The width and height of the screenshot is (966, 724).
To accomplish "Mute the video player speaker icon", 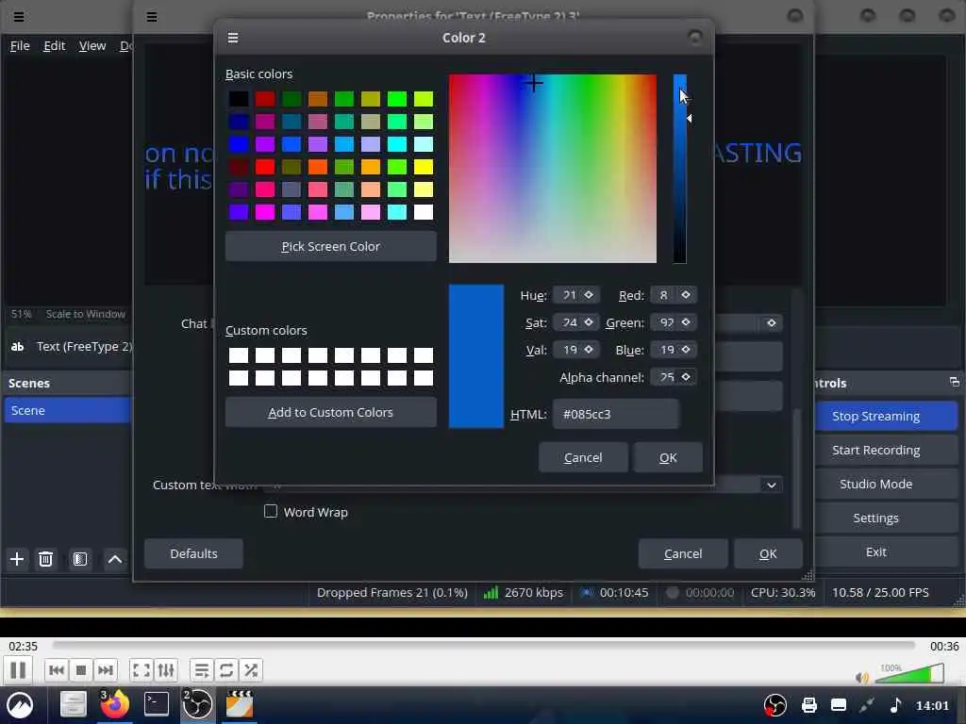I will [862, 678].
